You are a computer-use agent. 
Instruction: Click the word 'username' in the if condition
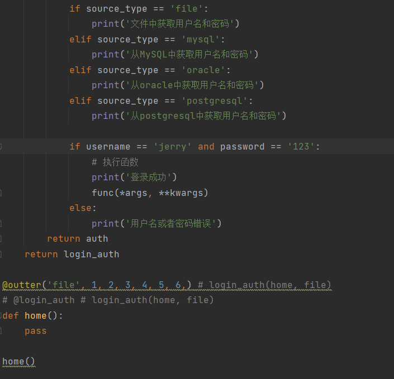(108, 146)
